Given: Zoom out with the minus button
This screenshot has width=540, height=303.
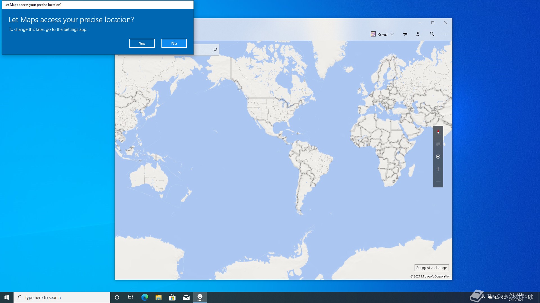Looking at the screenshot, I should tap(438, 181).
